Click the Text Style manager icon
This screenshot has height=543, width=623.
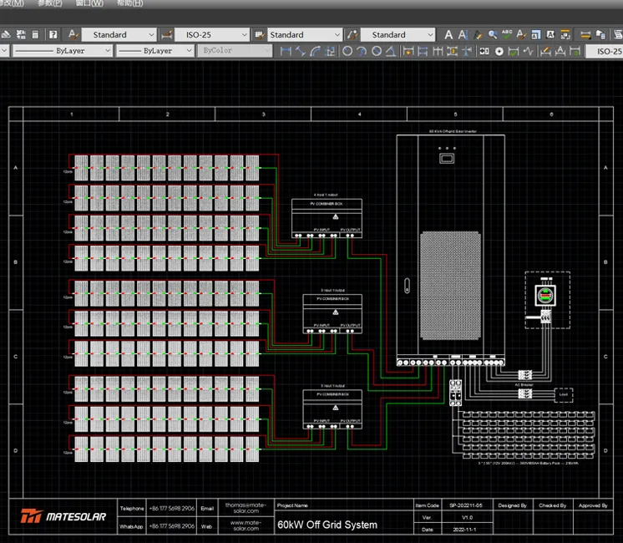pyautogui.click(x=73, y=35)
